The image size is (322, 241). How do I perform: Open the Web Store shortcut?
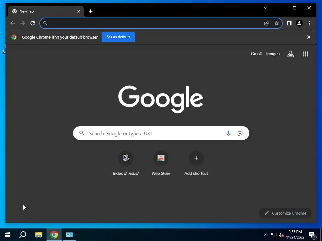tap(161, 163)
